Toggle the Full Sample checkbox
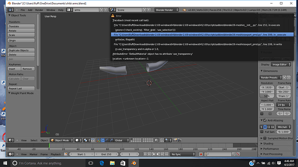 pos(262,132)
